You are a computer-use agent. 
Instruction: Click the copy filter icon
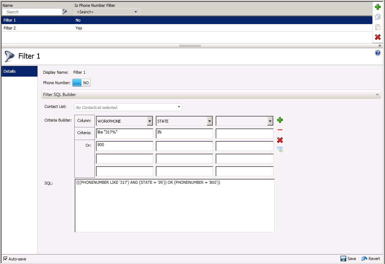coord(378,17)
